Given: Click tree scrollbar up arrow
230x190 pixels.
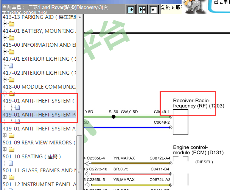Looking at the screenshot, I should (79, 17).
